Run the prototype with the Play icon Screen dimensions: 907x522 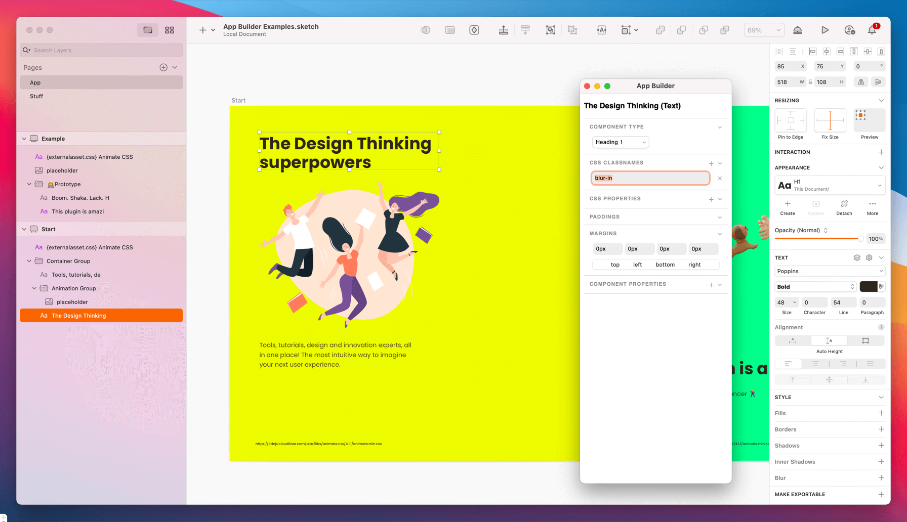[x=825, y=30]
